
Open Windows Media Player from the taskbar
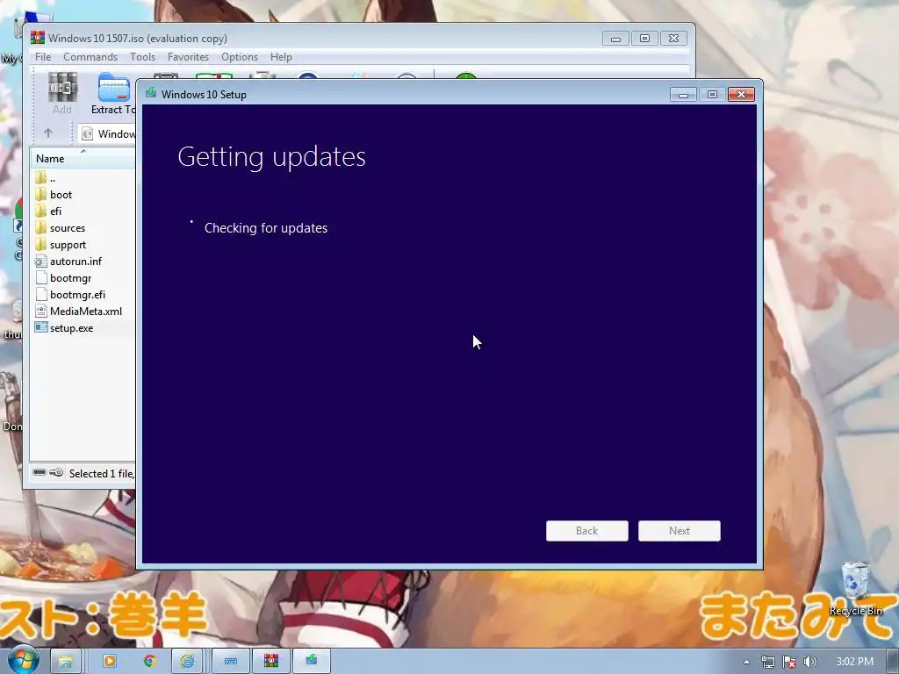click(x=109, y=662)
